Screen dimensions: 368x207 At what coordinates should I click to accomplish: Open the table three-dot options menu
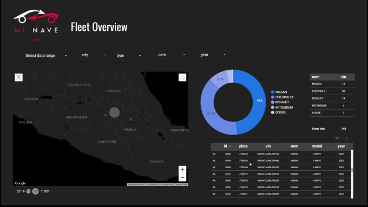click(347, 139)
